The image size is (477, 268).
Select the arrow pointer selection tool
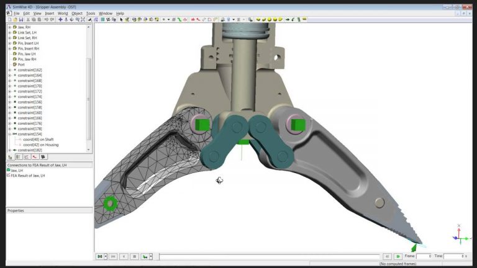coord(121,19)
